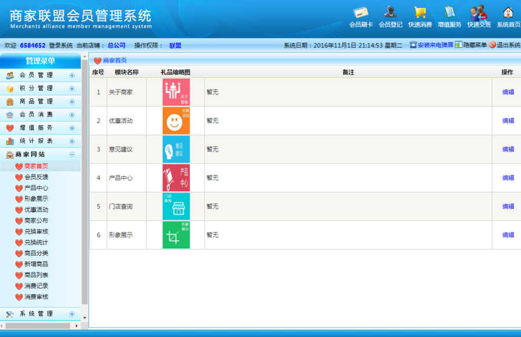Collapse the 商家网站 menu section
Viewport: 521px width, 337px height.
[x=72, y=154]
